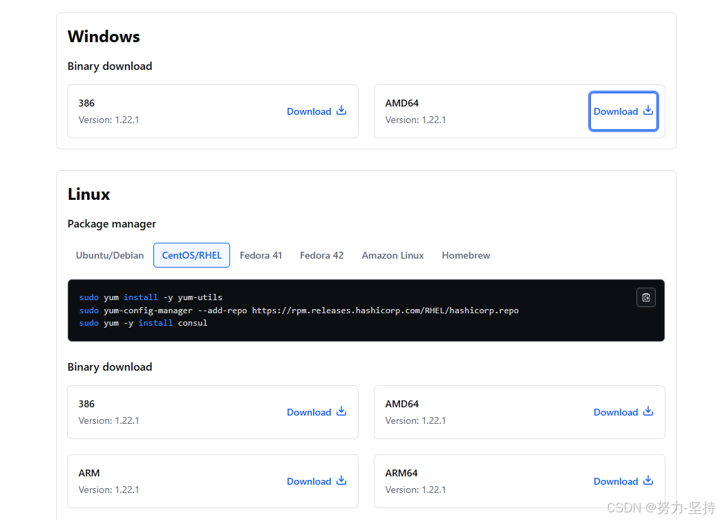Click the 'sudo yum -y install consul' line
Viewport: 718px width, 520px height.
click(x=143, y=323)
